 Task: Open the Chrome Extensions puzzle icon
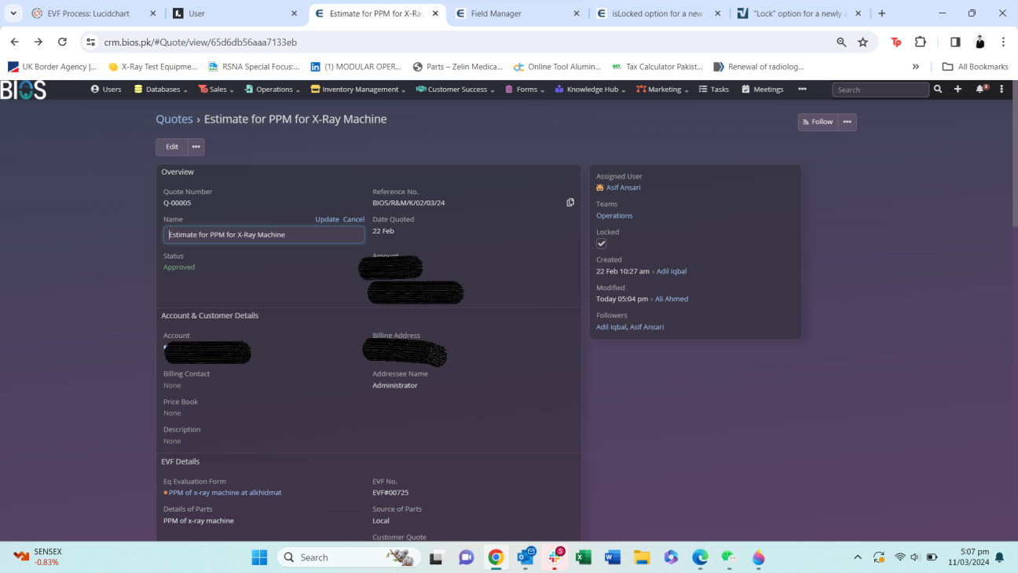click(921, 42)
